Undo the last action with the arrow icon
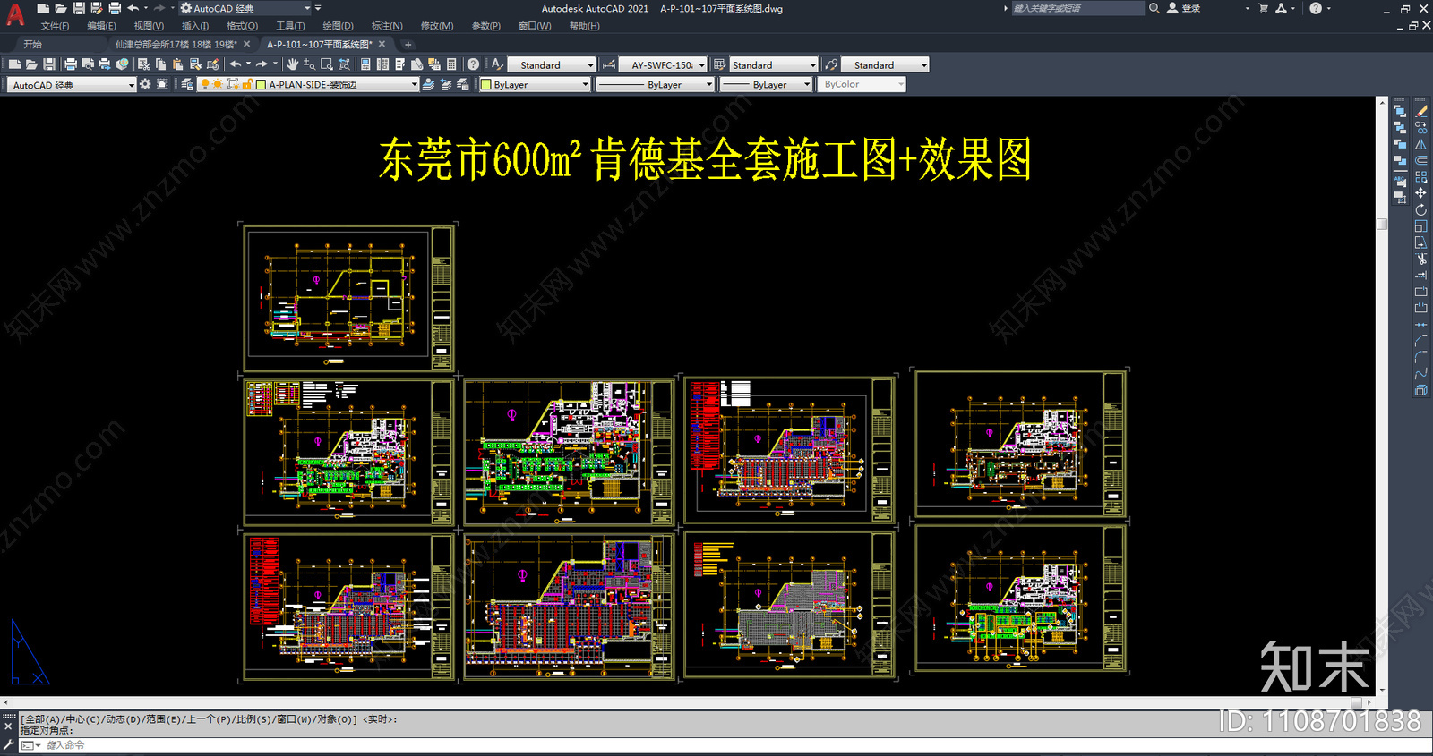 tap(236, 64)
